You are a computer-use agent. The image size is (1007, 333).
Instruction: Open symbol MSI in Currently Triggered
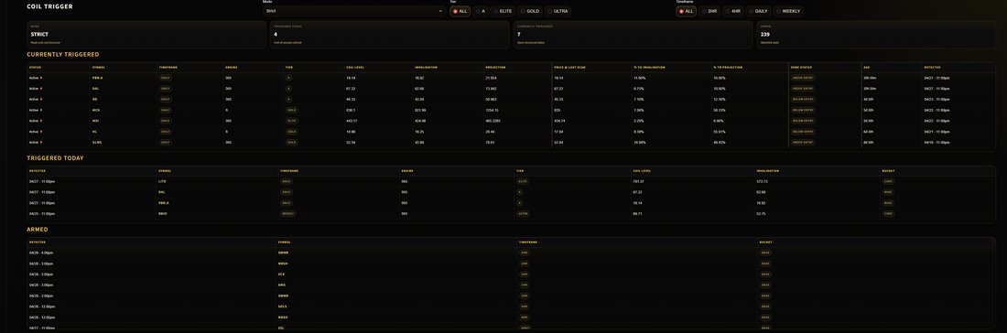(x=96, y=121)
